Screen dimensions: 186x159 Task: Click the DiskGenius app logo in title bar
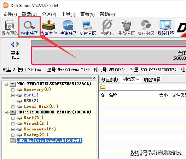6,5
